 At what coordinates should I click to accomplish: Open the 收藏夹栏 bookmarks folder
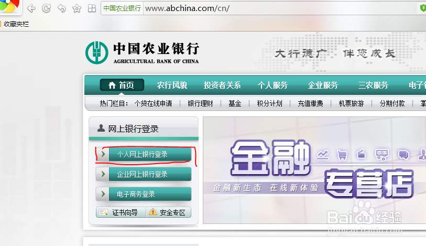click(x=14, y=24)
